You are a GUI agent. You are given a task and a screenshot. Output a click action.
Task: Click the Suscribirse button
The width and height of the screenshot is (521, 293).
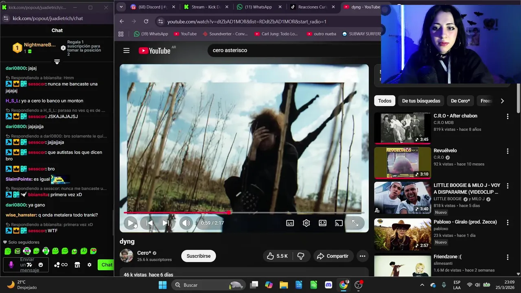coord(199,256)
